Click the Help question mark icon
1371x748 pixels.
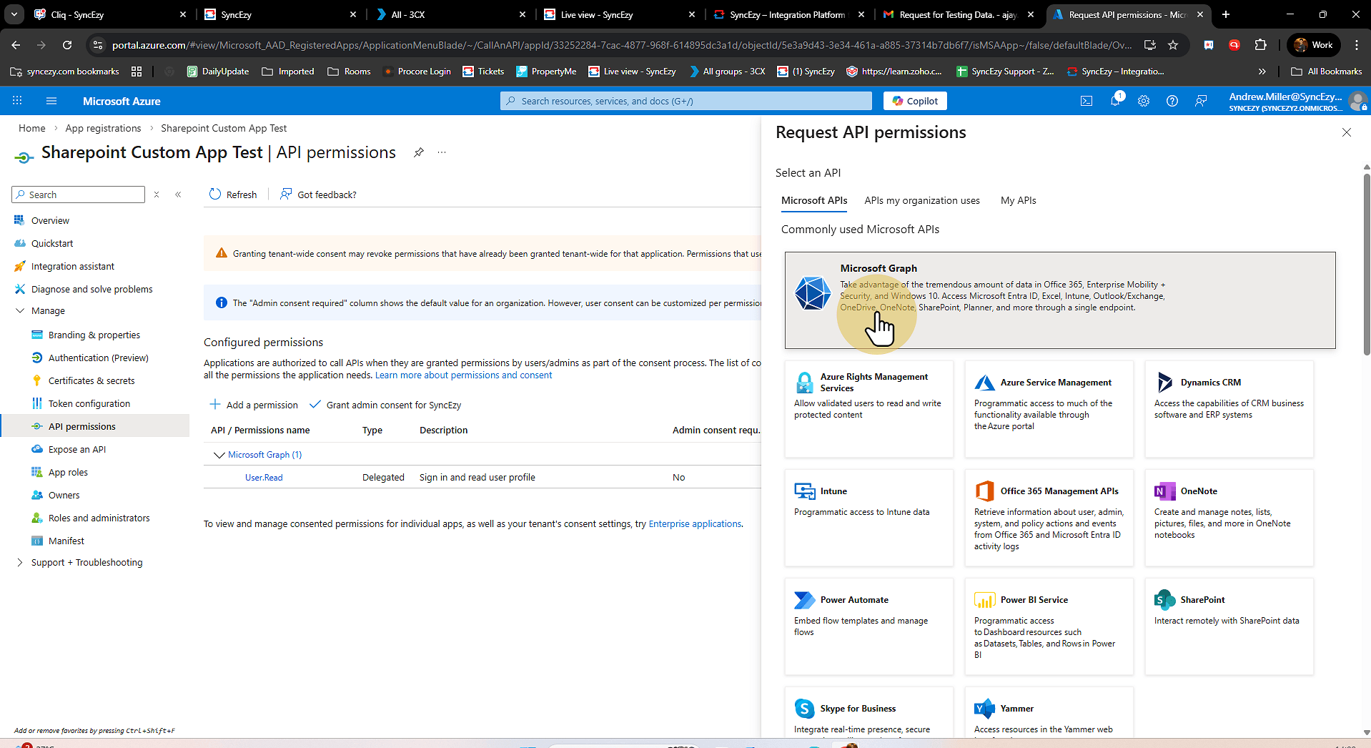click(x=1172, y=101)
